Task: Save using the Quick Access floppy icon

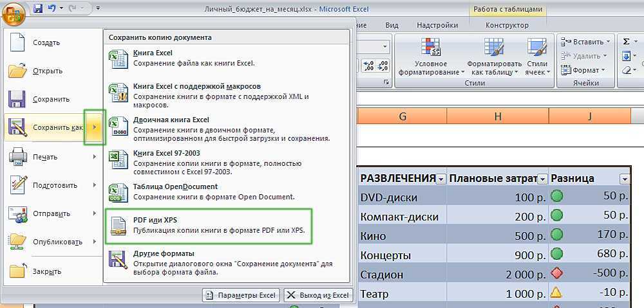Action: pos(38,8)
